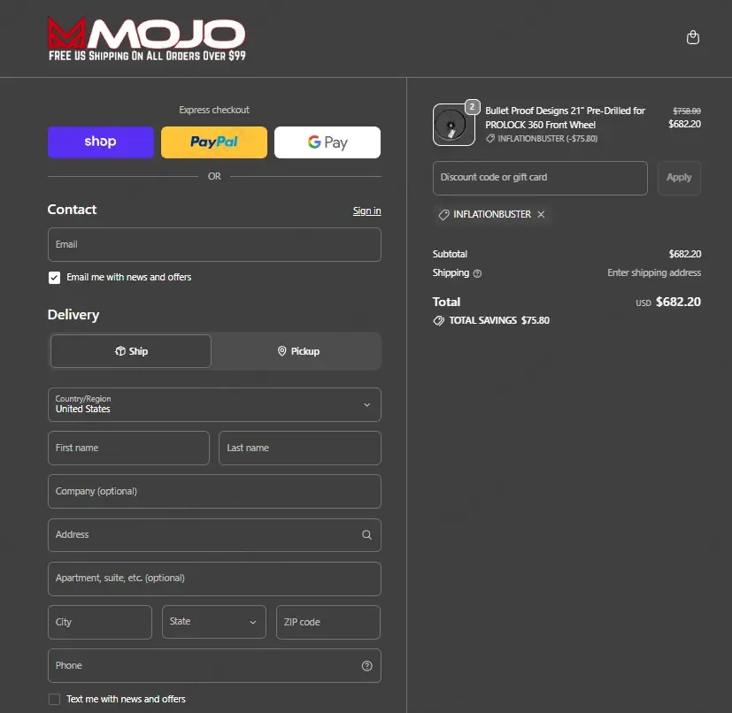The height and width of the screenshot is (713, 732).
Task: Click the address search magnifier icon
Action: point(367,534)
